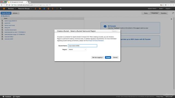
Task: Open the Global region selector
Action: [x=161, y=8]
